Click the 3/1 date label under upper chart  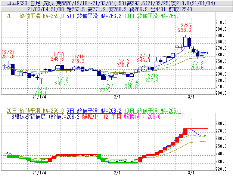coord(191,97)
